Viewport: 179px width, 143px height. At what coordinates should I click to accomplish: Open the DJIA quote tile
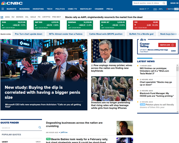(x=14, y=25)
